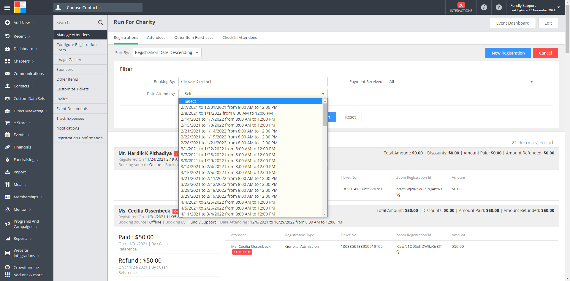
Task: Select 2/7/2021 to 12/31/2021 date option
Action: (250, 107)
